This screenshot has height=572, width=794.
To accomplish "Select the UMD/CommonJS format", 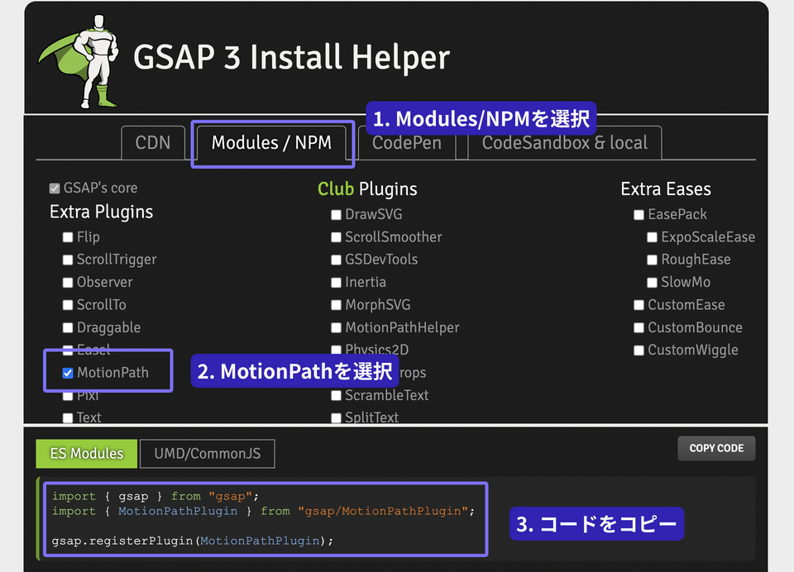I will (x=207, y=453).
